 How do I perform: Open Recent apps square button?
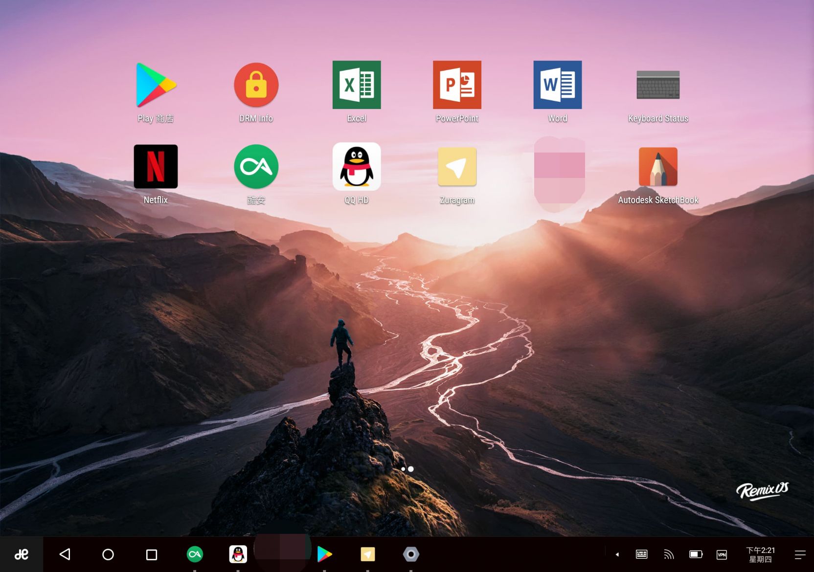(152, 554)
